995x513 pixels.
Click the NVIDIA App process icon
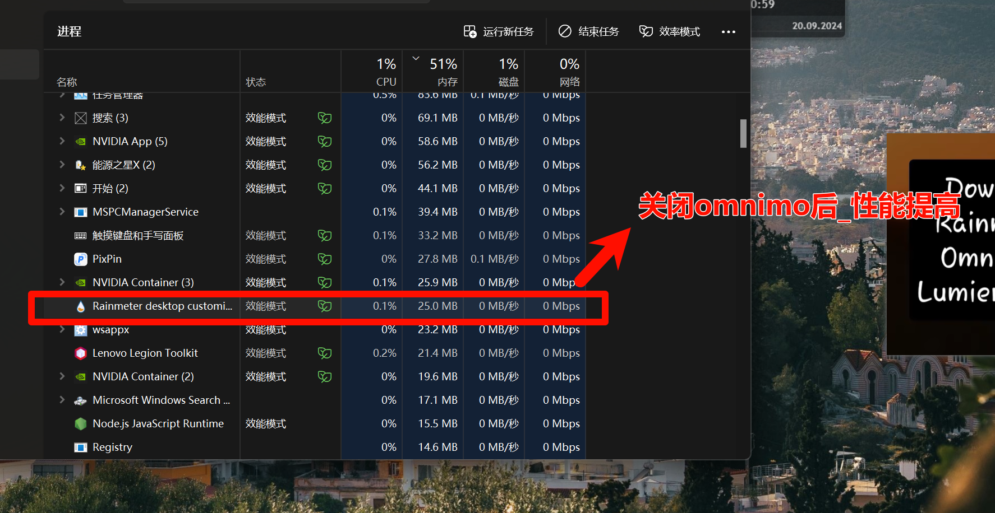click(x=81, y=142)
